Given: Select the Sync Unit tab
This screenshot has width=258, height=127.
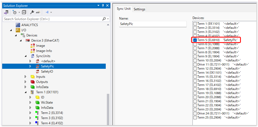Looking at the screenshot, I should click(x=124, y=9).
